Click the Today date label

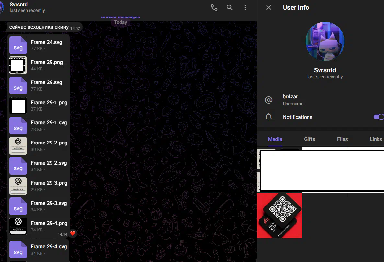click(x=121, y=22)
